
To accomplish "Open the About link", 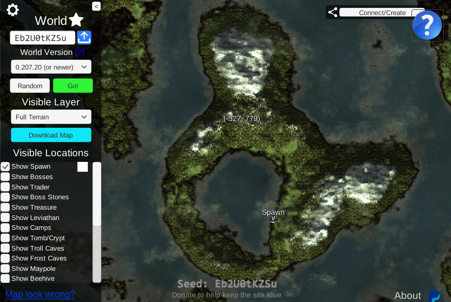I will click(407, 295).
